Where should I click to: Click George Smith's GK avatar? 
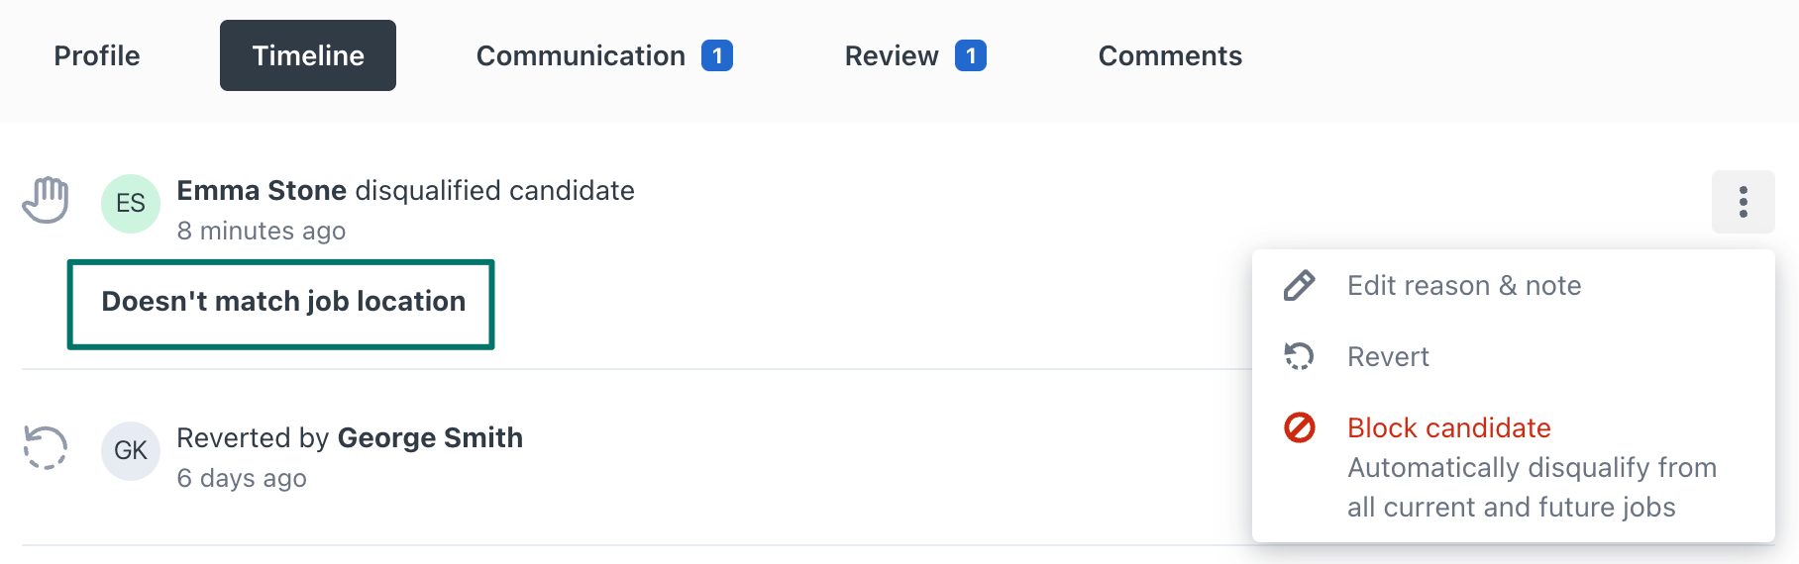pos(131,451)
